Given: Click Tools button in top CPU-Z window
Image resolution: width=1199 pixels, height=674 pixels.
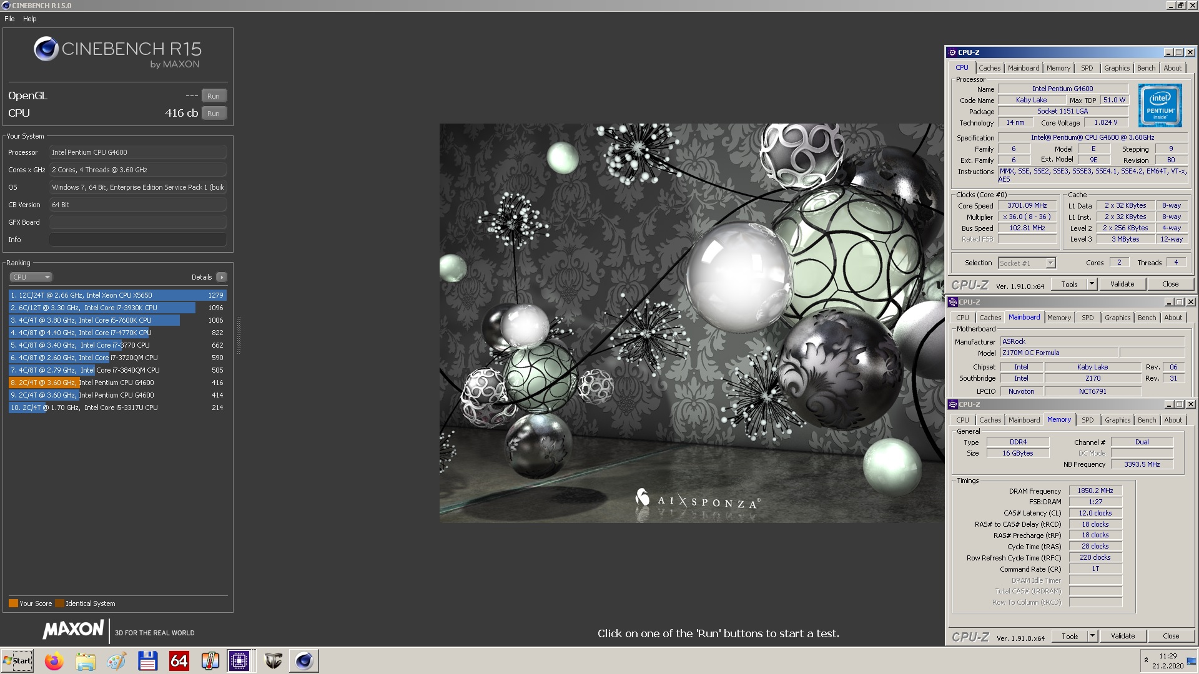Looking at the screenshot, I should click(x=1069, y=285).
